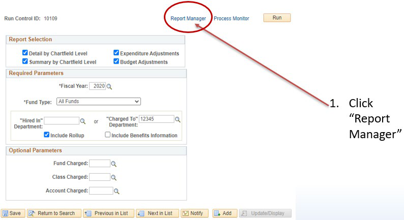Focus the Fiscal Year input field
The height and width of the screenshot is (220, 404).
[x=97, y=86]
